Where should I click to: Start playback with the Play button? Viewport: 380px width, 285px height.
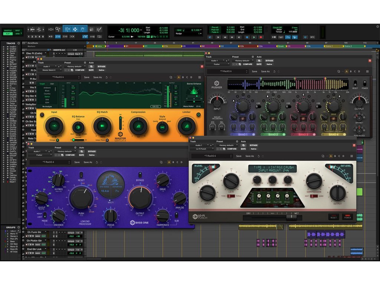coord(254,37)
